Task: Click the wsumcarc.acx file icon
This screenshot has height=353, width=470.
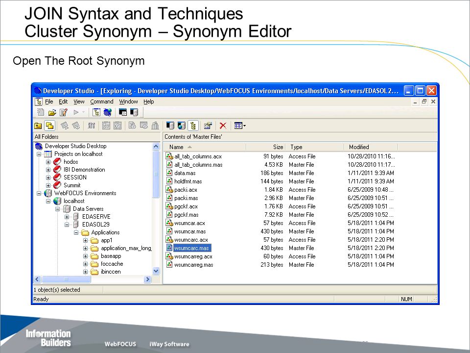Action: coord(169,240)
